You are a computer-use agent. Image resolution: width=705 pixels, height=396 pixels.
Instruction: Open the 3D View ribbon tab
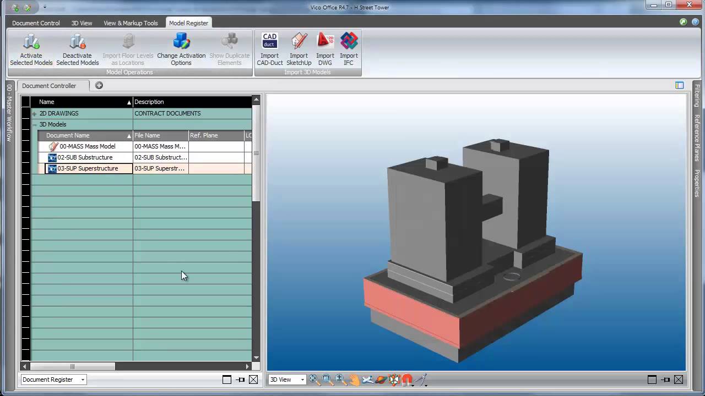(x=82, y=23)
